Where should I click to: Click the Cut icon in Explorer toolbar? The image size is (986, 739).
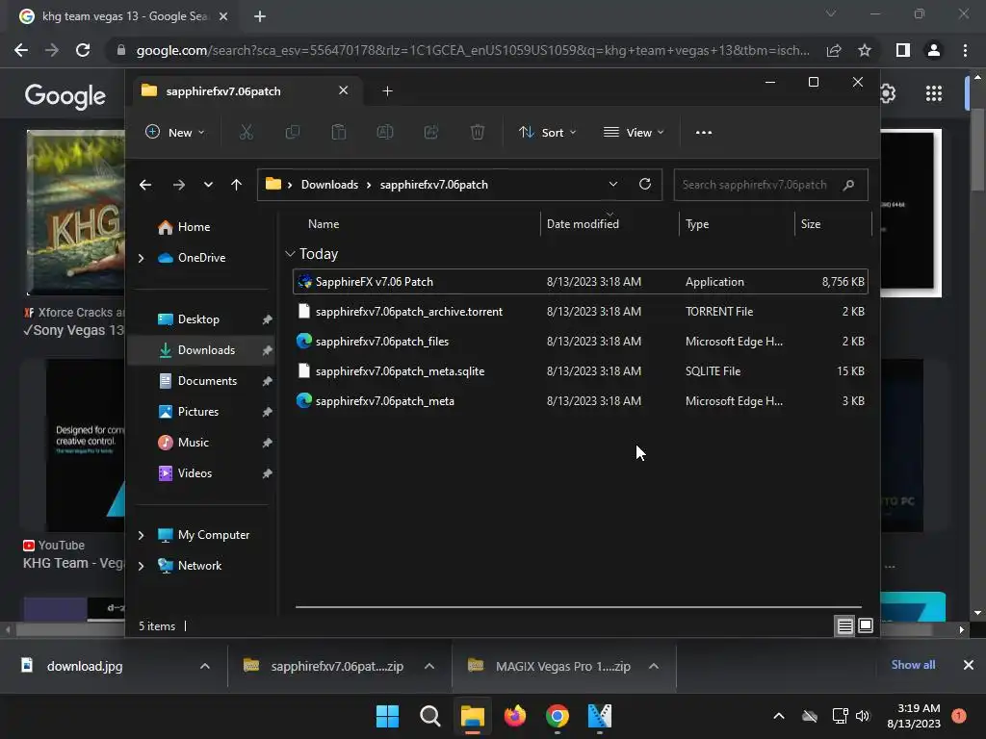click(246, 132)
